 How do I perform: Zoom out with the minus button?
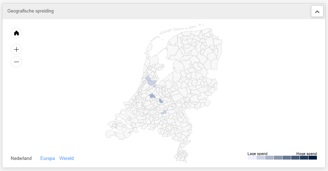[16, 62]
